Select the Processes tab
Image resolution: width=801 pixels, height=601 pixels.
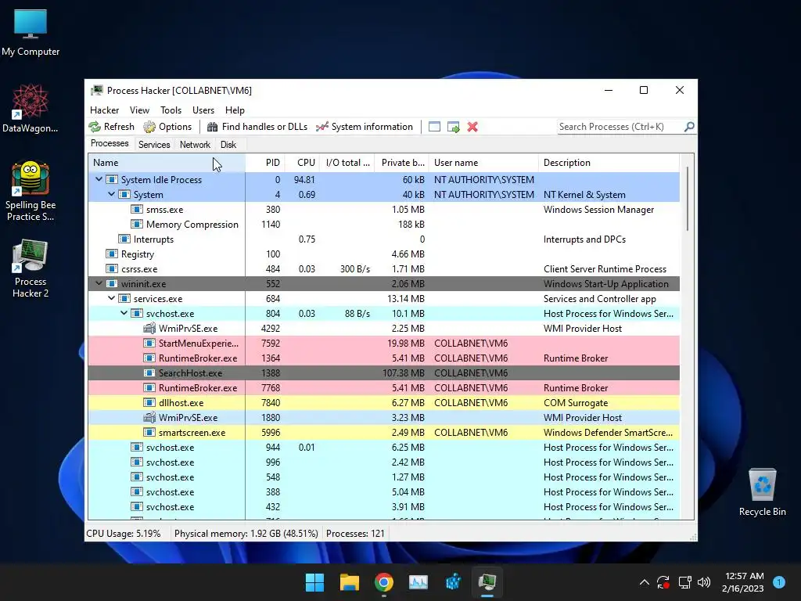110,144
